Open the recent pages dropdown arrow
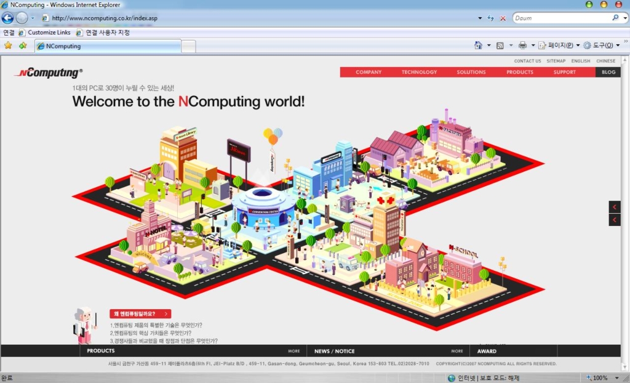630x383 pixels. [33, 18]
